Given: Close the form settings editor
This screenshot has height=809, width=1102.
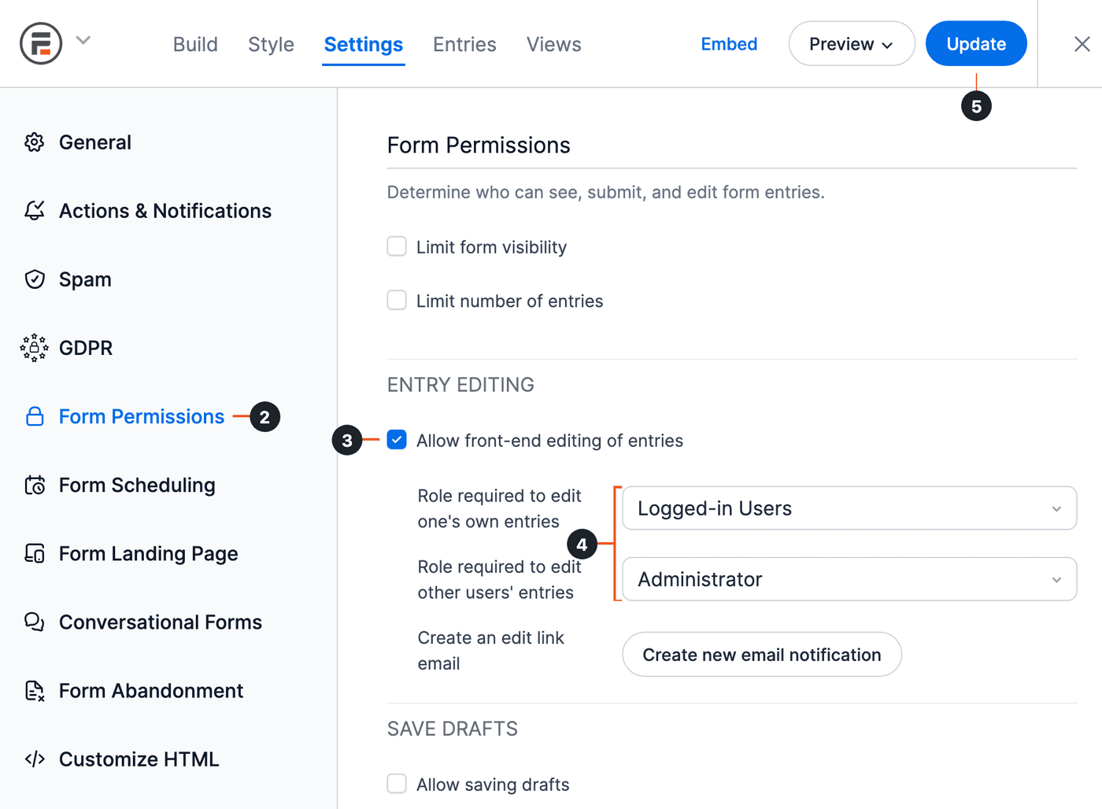Looking at the screenshot, I should tap(1082, 44).
